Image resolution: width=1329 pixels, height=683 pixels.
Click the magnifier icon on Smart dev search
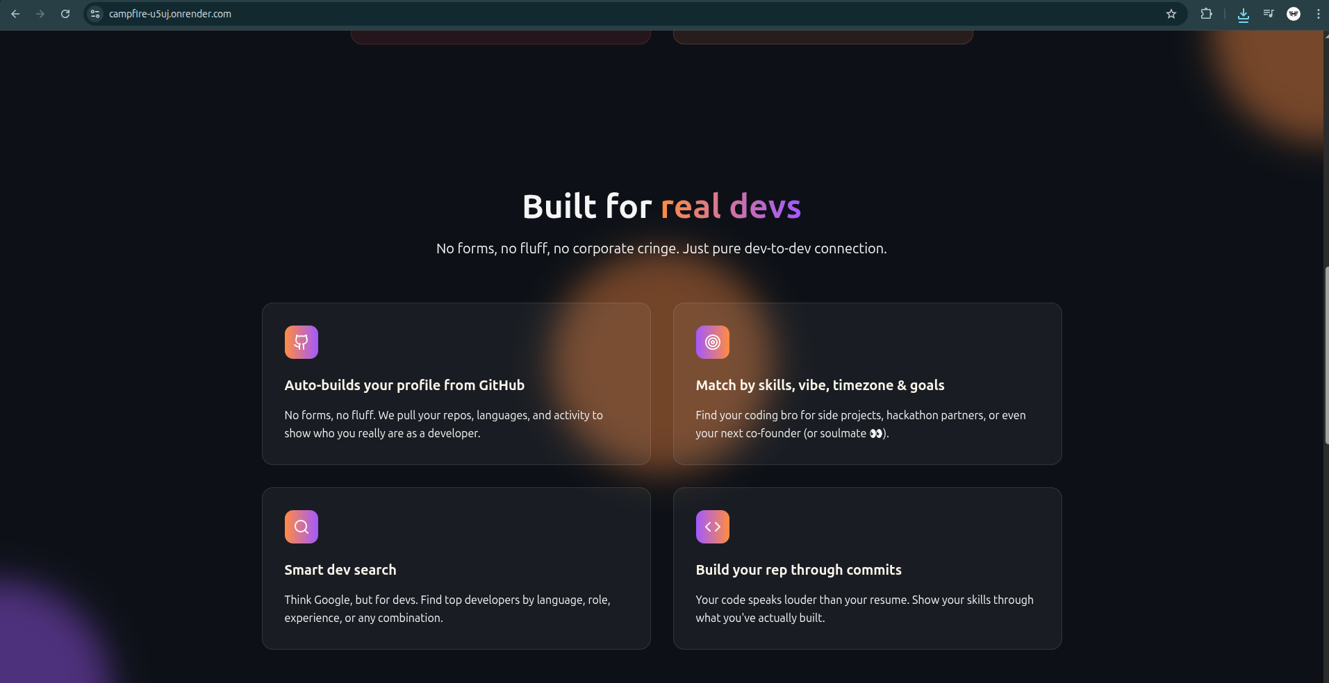click(x=301, y=526)
